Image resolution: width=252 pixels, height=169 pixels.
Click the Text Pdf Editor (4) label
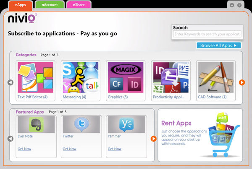coord(33,97)
